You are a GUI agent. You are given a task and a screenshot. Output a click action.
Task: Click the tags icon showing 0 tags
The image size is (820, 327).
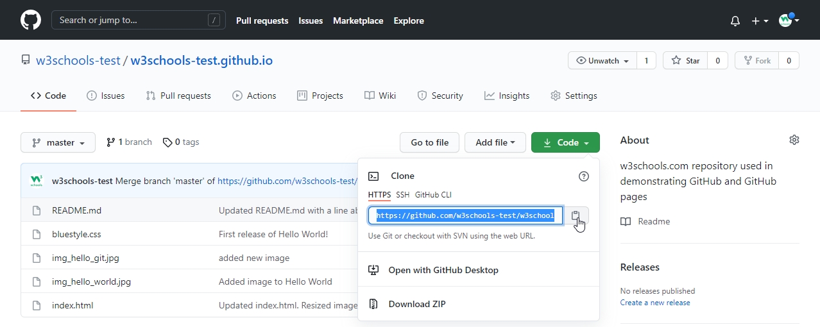(x=167, y=142)
